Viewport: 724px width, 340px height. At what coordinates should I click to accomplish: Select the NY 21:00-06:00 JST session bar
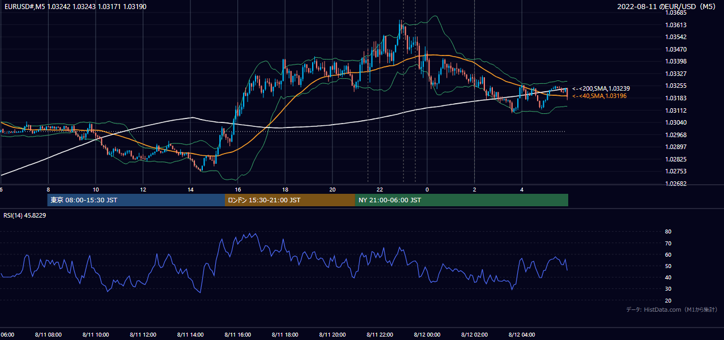tap(462, 200)
